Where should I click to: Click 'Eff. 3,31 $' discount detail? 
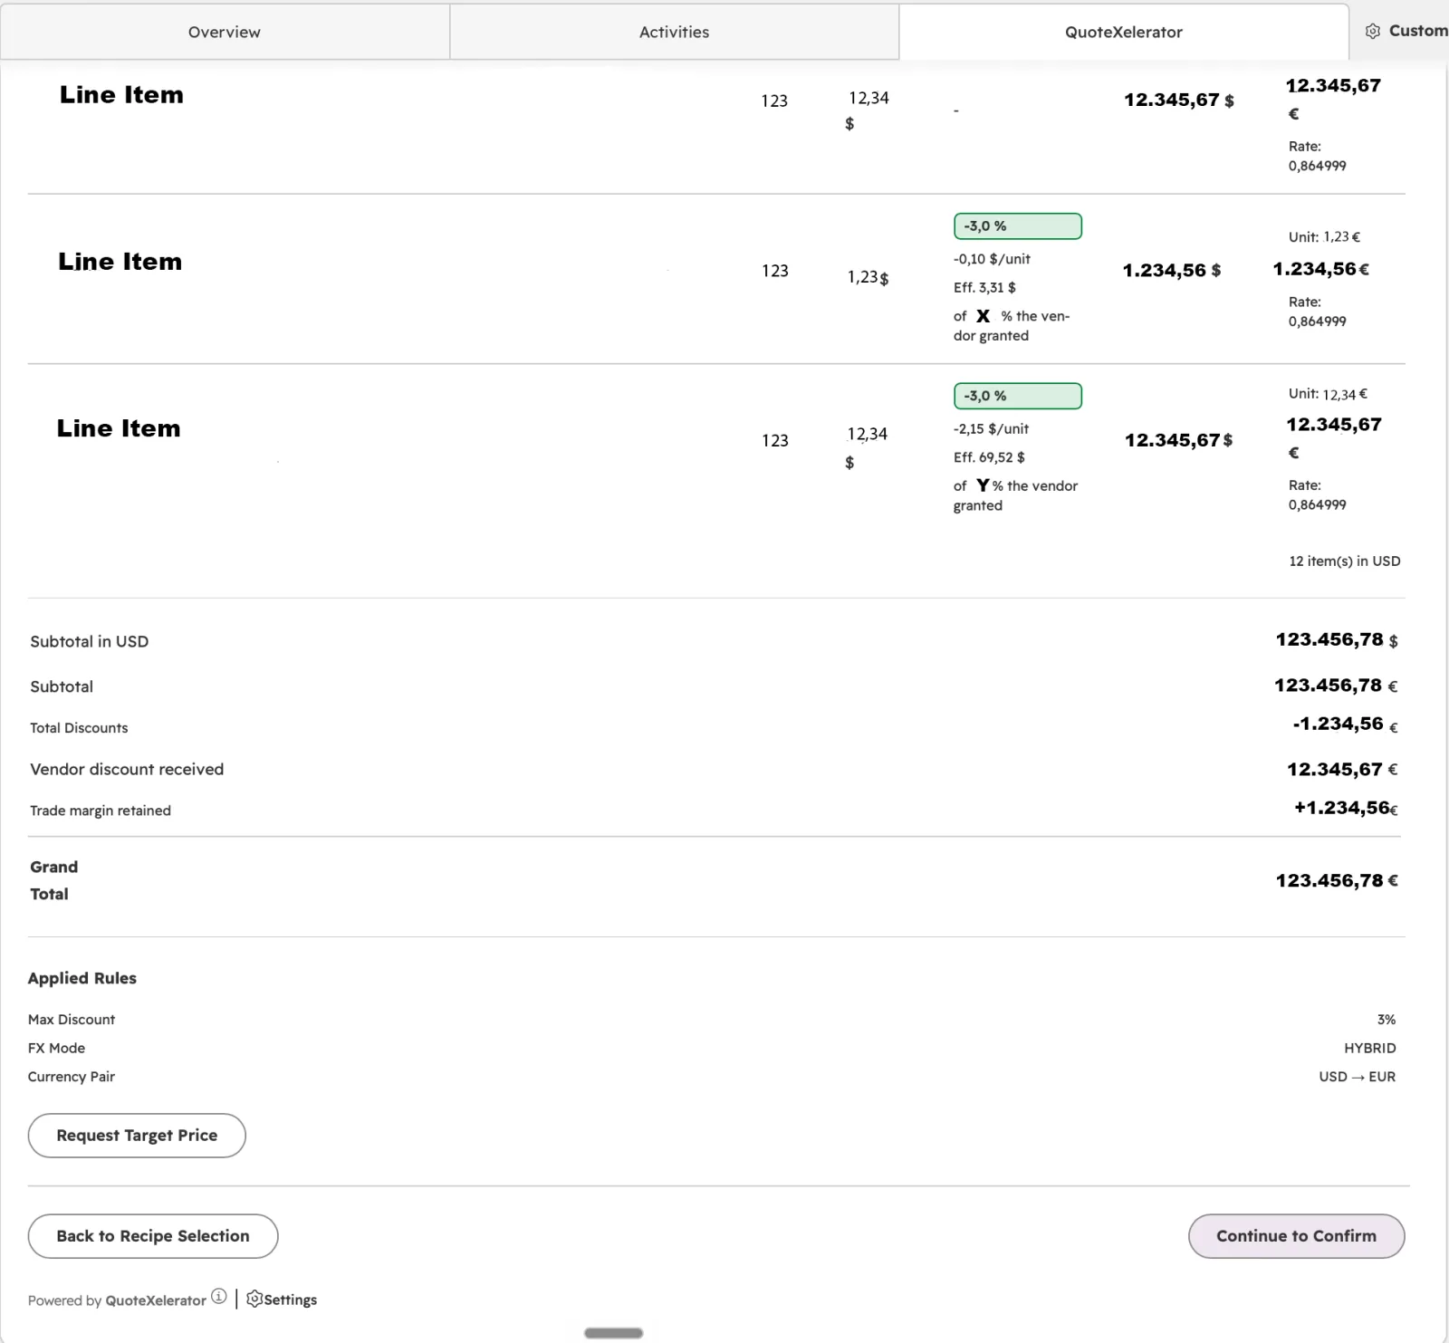click(x=984, y=288)
